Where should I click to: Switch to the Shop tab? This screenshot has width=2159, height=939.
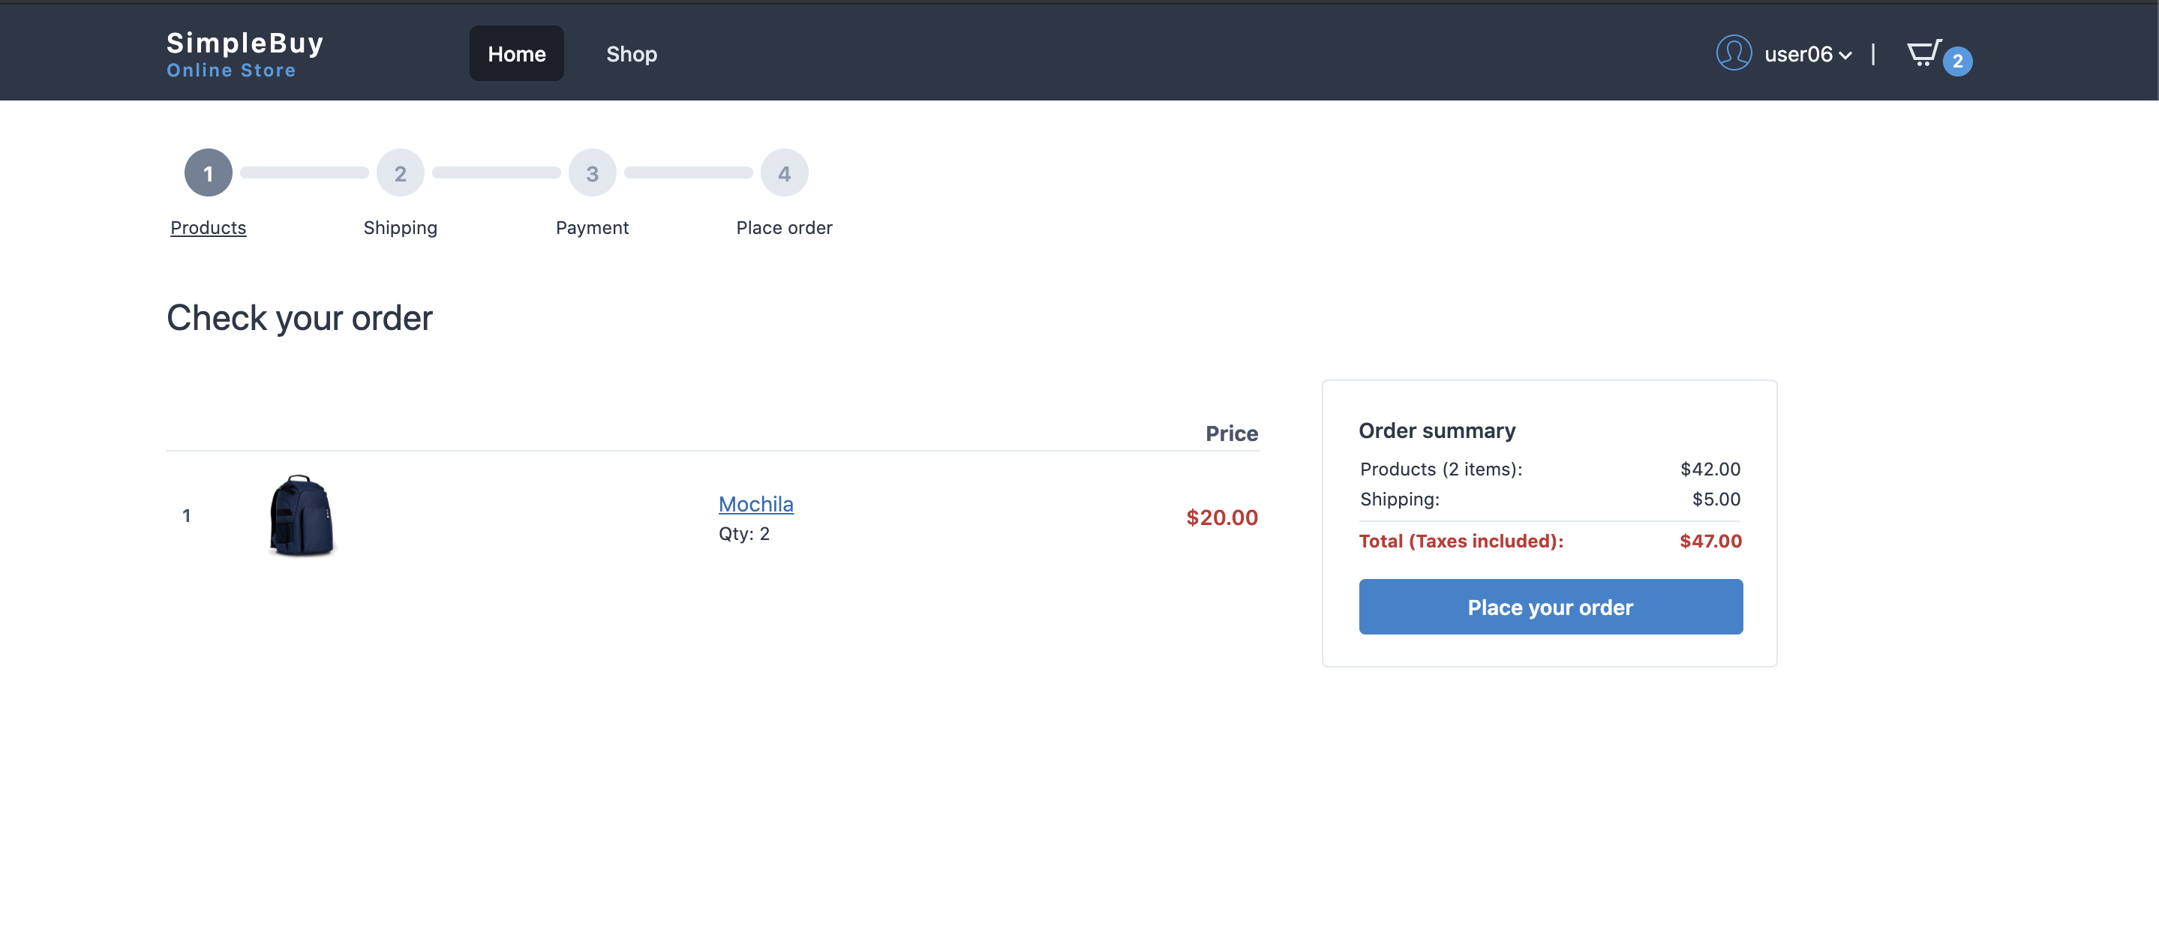[x=632, y=52]
